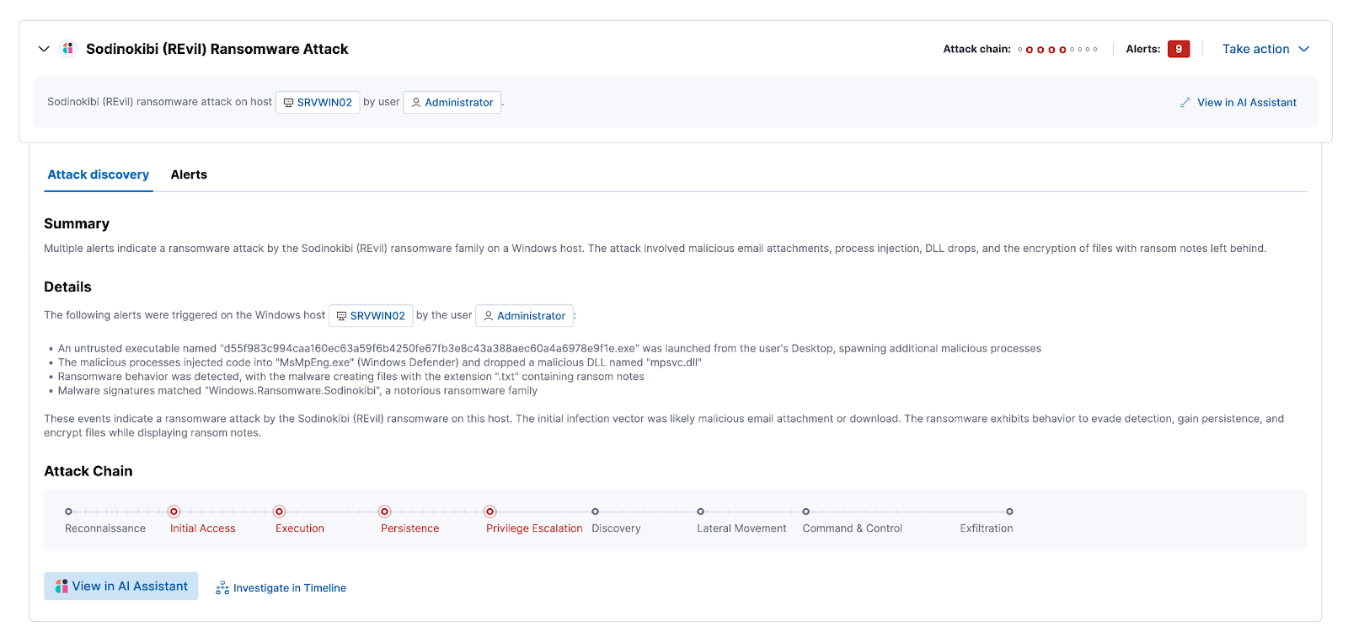Viewport: 1348px width, 643px height.
Task: Open the Take action dropdown
Action: tap(1255, 49)
